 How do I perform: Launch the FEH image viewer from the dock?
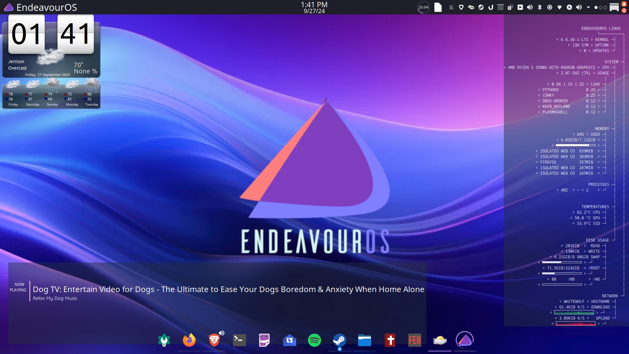click(x=415, y=340)
